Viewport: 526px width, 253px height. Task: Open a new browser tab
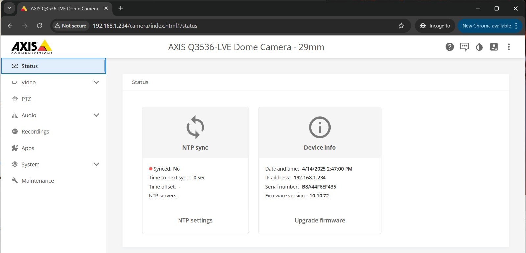[x=121, y=8]
